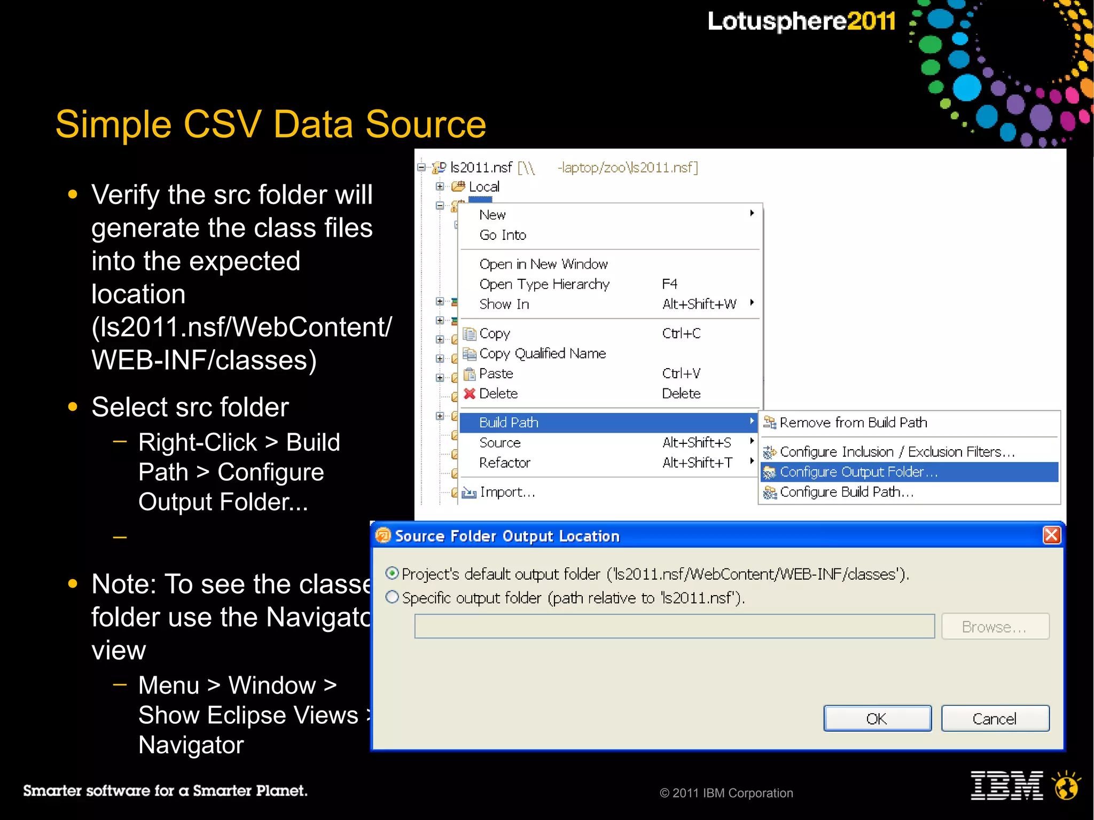Choose Open Type Hierarchy
This screenshot has height=820, width=1094.
coord(609,284)
